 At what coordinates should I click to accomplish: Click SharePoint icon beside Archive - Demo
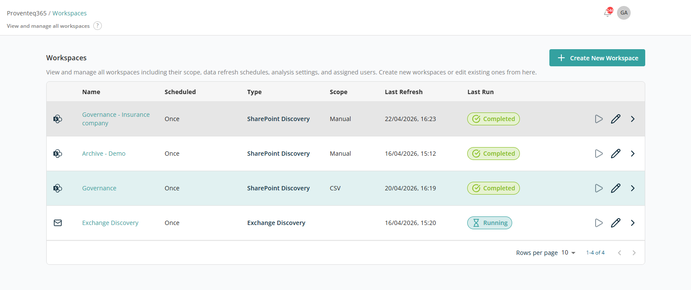[58, 154]
